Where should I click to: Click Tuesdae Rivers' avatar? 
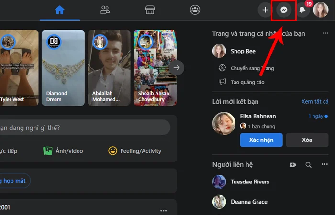[x=219, y=182]
